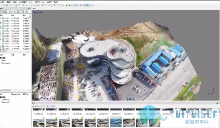Viewport: 220px width, 128px height.
Task: Click the Delete selection X toolbar icon
Action: click(x=43, y=5)
